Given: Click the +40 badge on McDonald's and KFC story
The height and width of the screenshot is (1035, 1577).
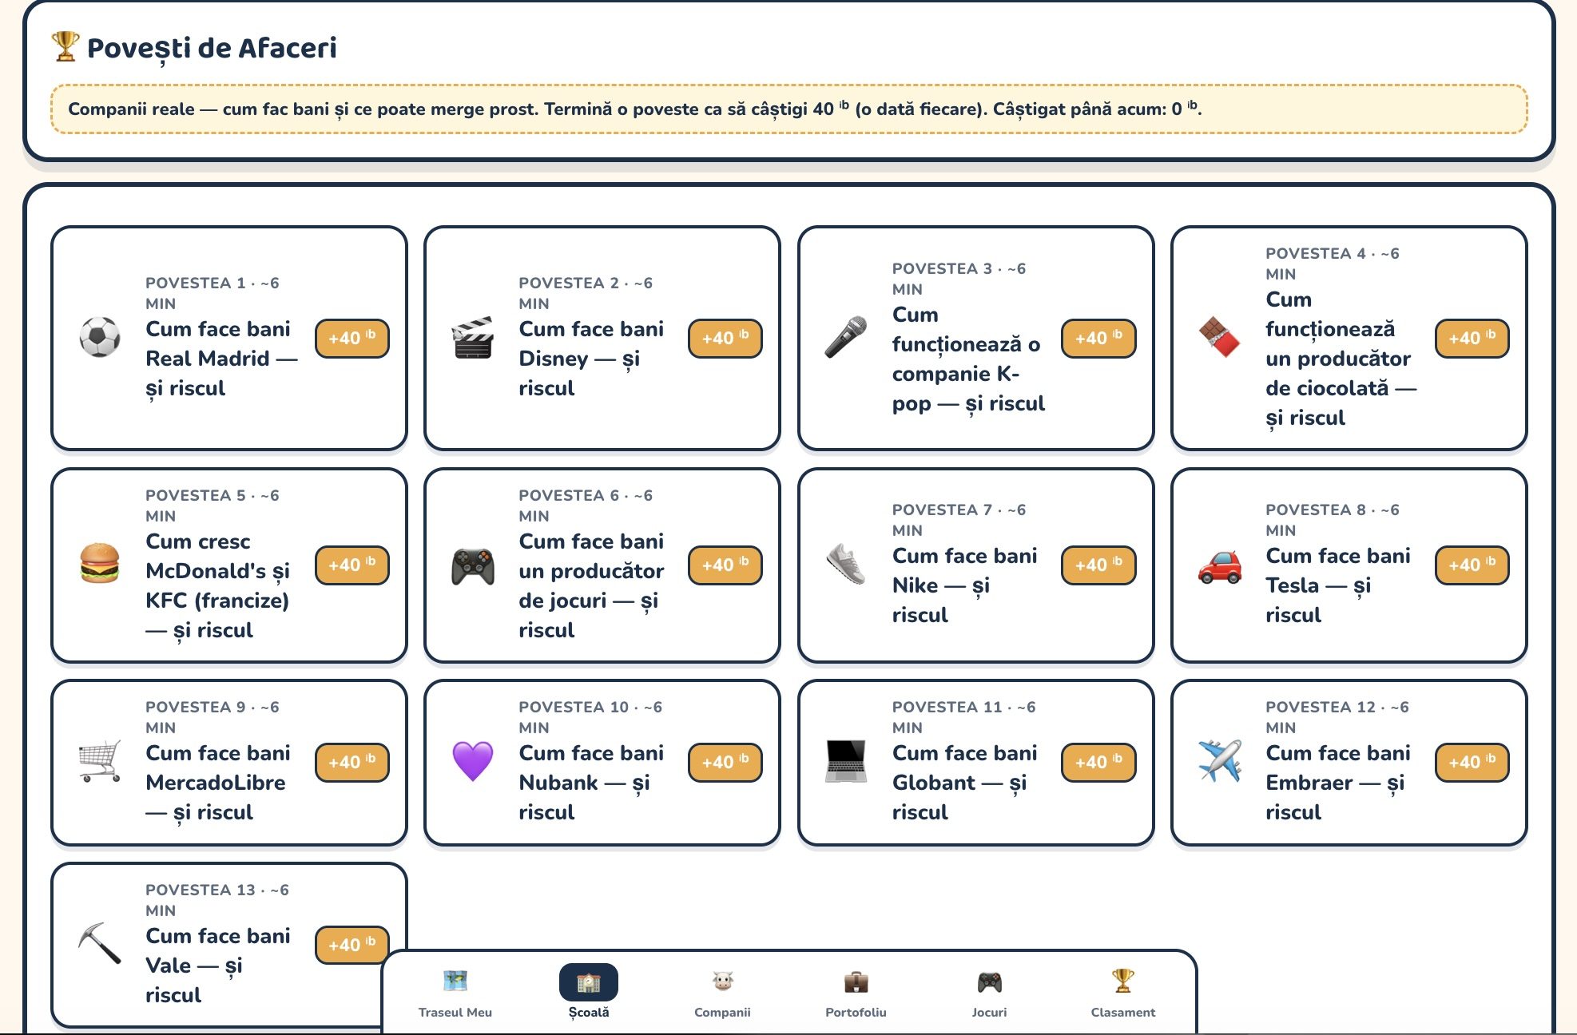Looking at the screenshot, I should click(352, 565).
